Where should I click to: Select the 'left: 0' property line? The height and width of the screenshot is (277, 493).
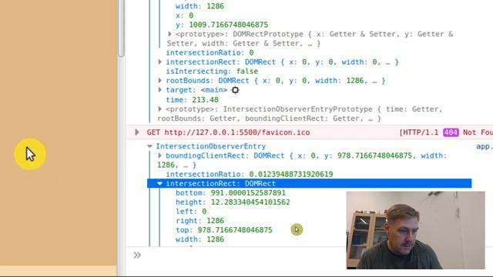[191, 212]
